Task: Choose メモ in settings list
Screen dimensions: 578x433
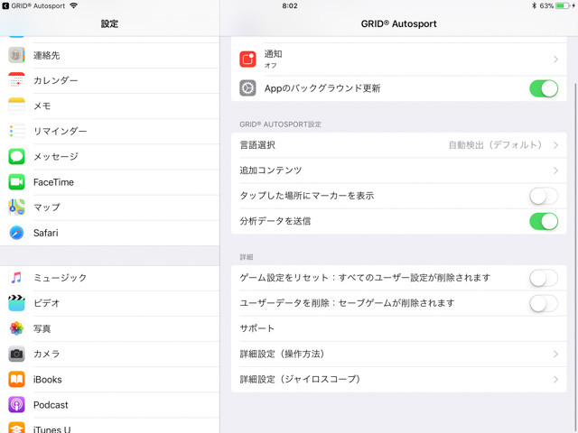Action: (110, 106)
